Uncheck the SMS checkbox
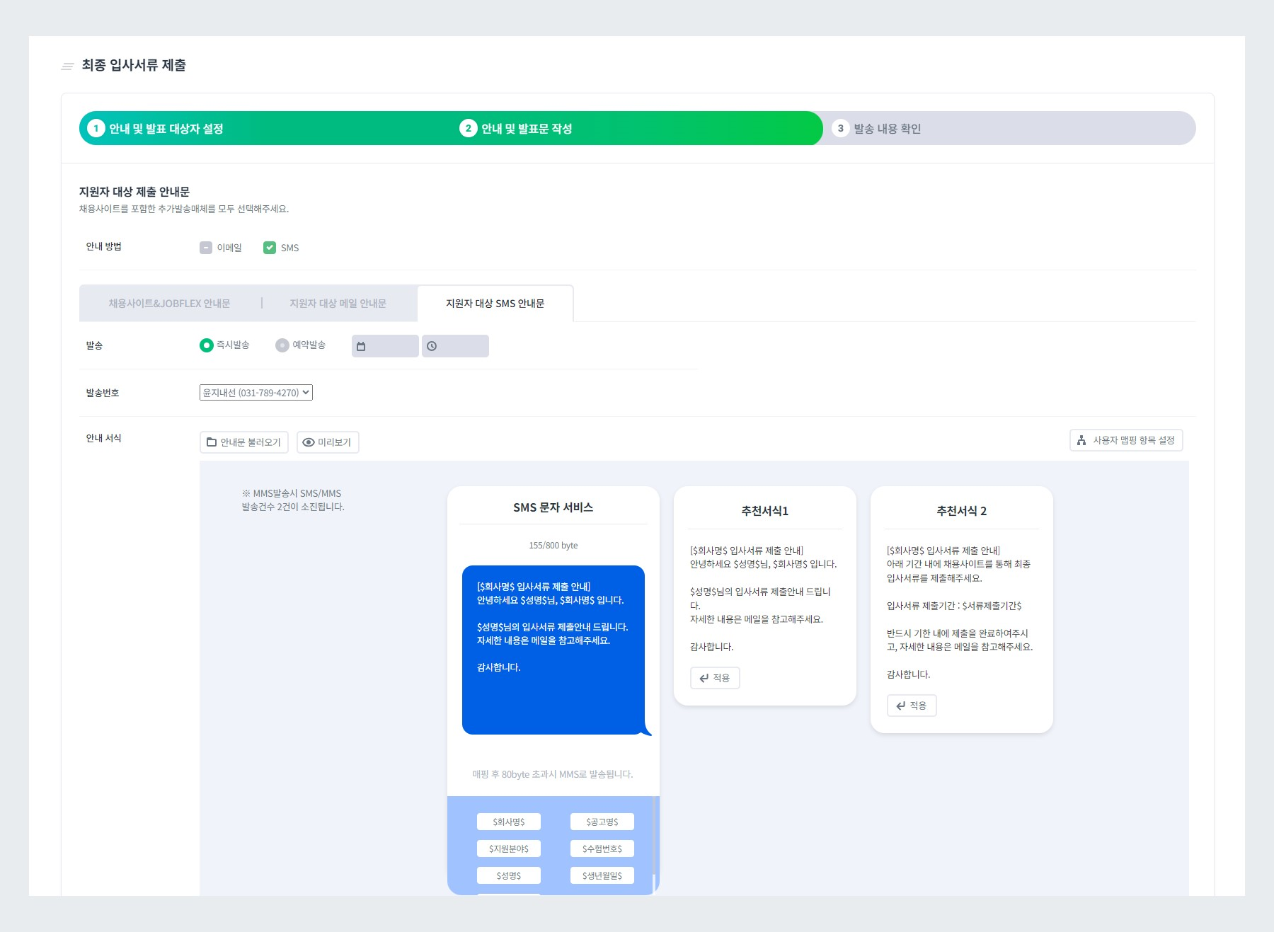The height and width of the screenshot is (932, 1274). click(270, 248)
